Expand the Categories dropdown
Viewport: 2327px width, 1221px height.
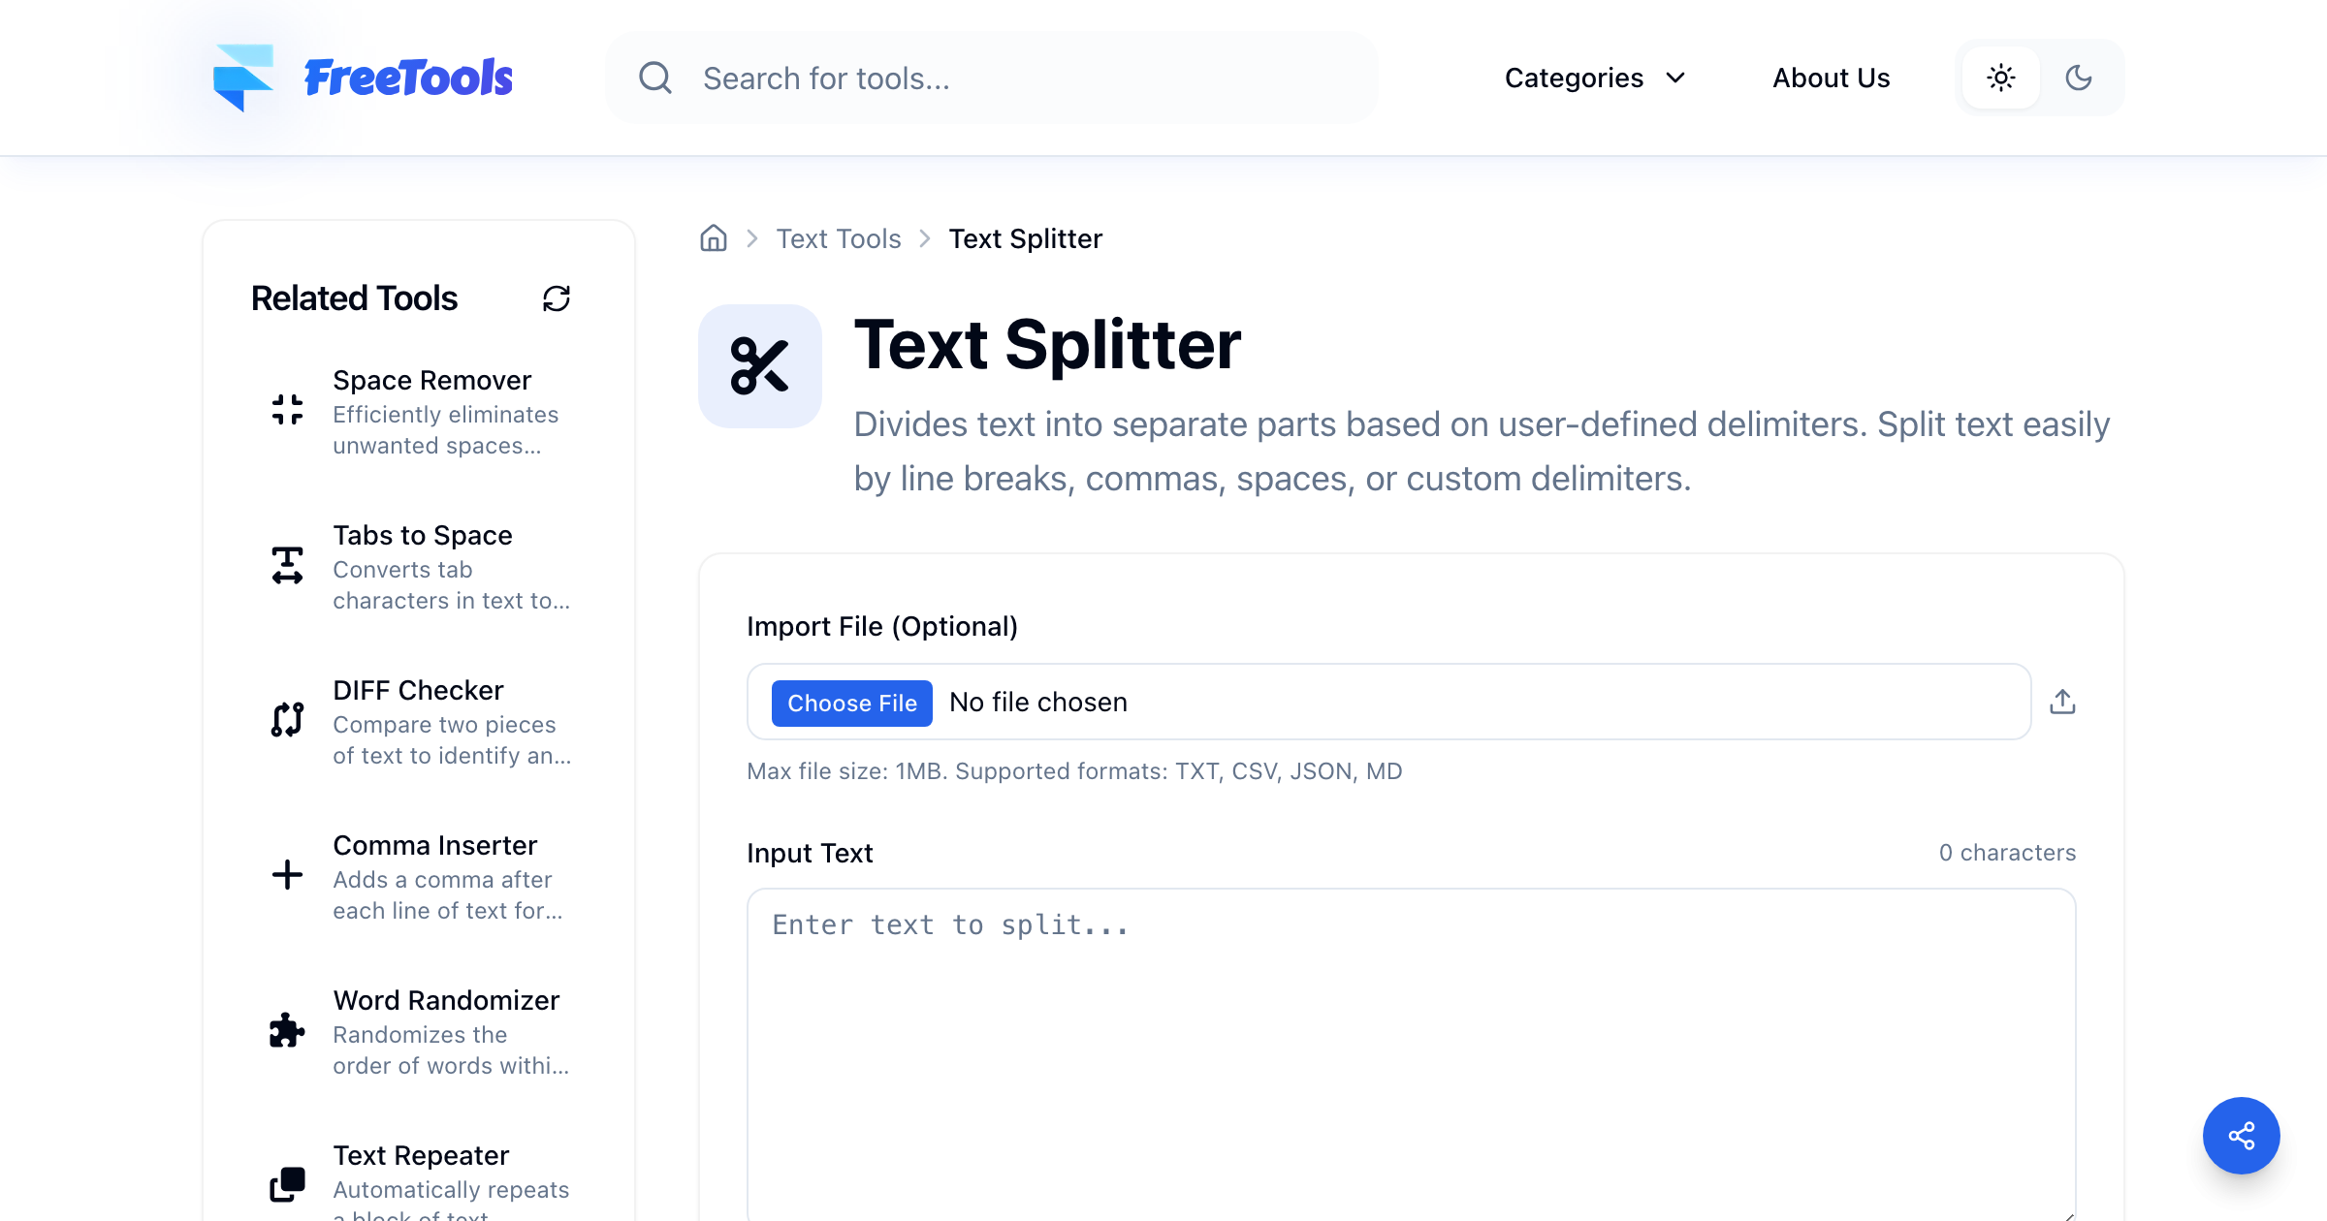tap(1594, 78)
